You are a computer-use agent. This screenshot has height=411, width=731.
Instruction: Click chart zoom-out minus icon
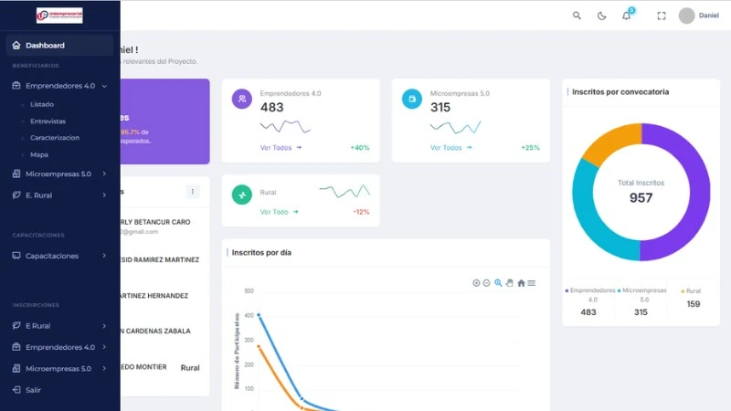click(486, 283)
